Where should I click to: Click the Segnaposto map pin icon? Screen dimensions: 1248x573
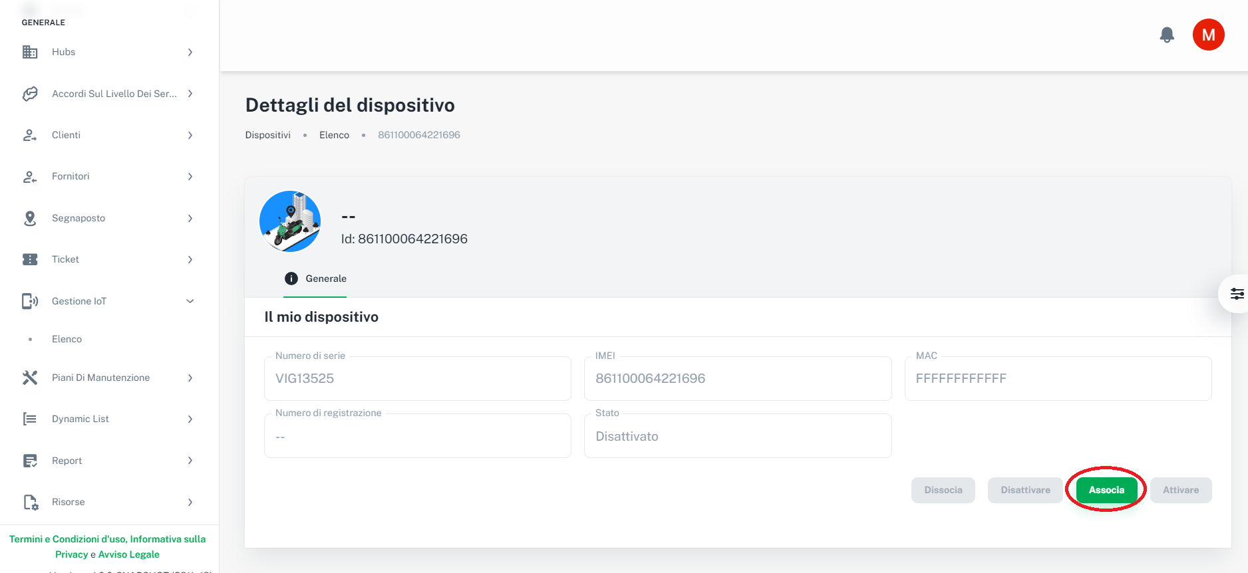30,218
